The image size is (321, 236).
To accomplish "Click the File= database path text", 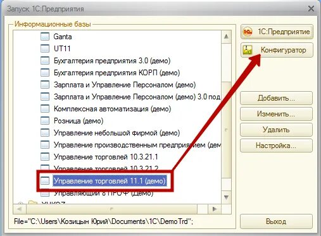I will pyautogui.click(x=103, y=221).
